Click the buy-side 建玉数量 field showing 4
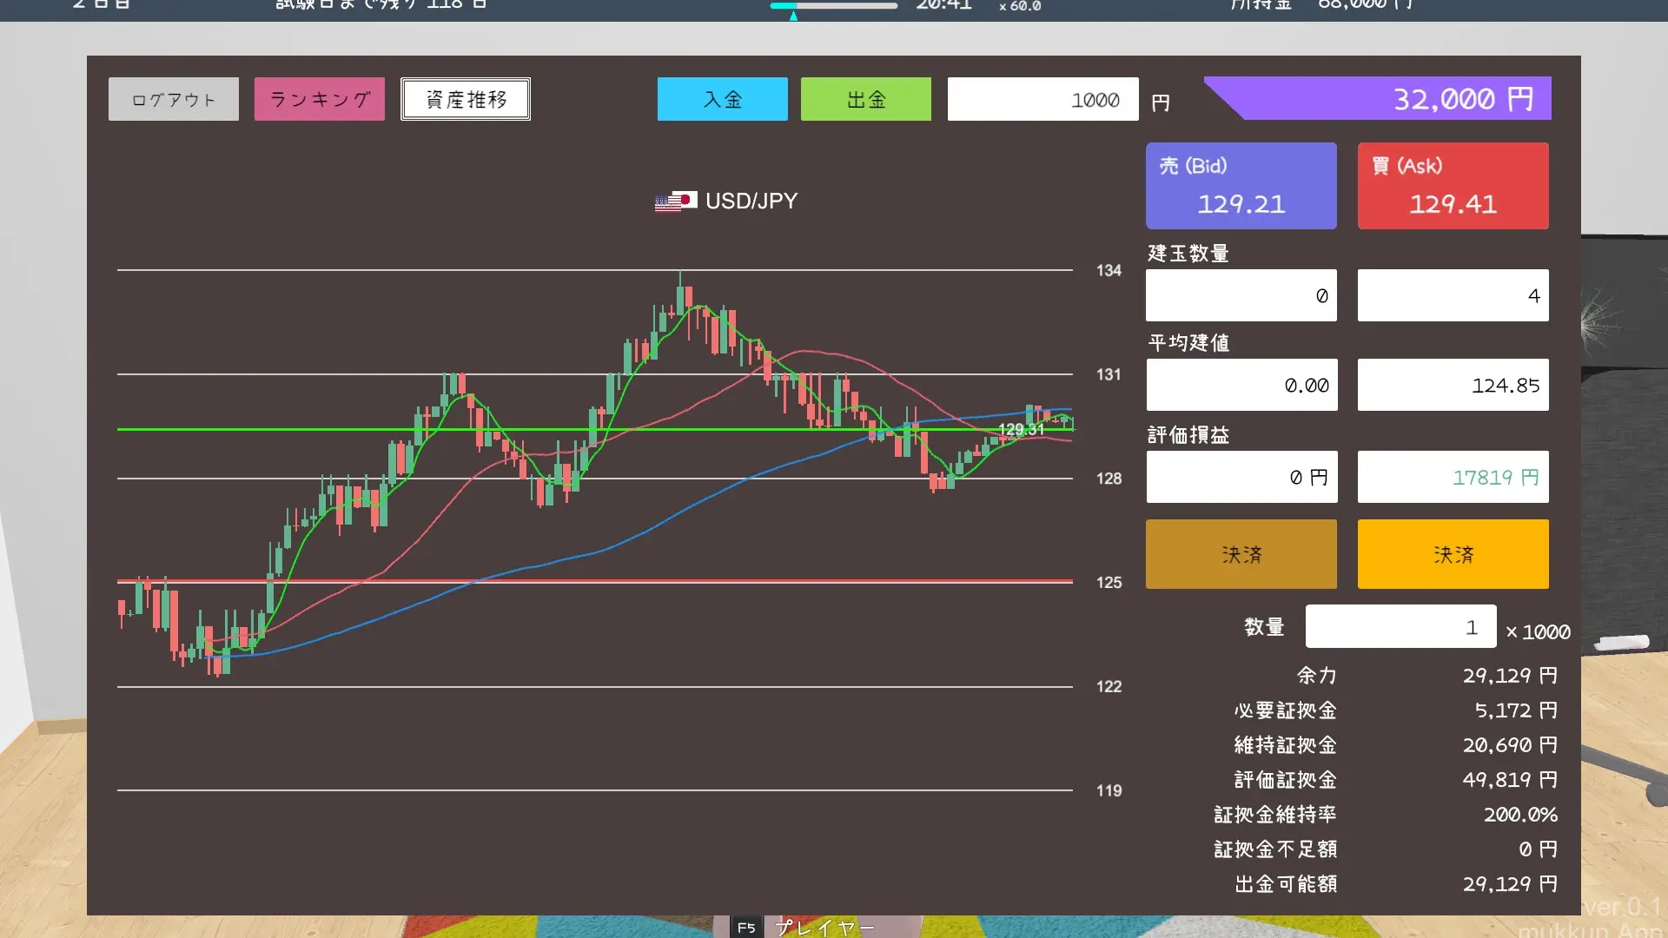1668x938 pixels. click(x=1453, y=296)
